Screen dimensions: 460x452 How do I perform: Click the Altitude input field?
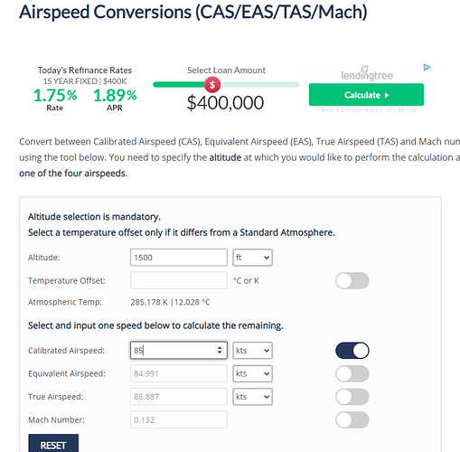179,258
